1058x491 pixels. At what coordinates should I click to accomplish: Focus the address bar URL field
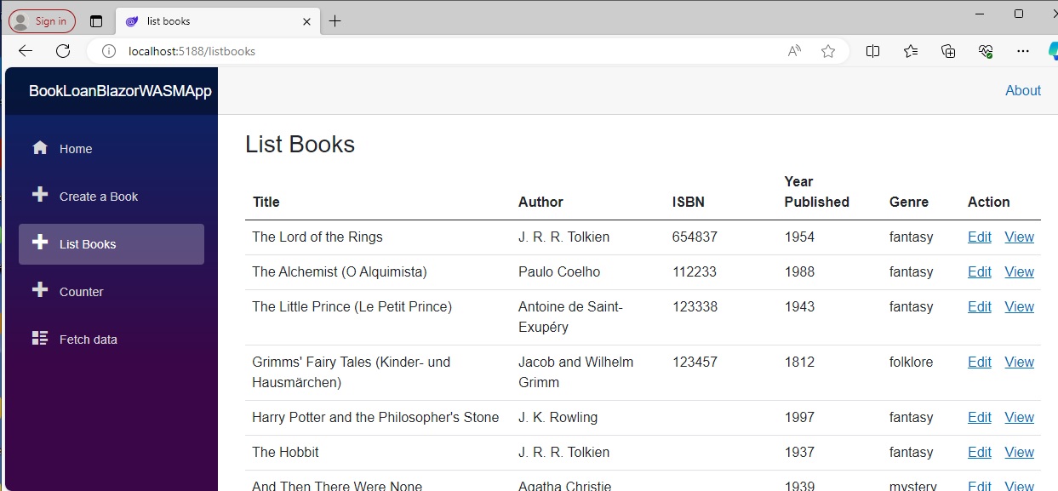pos(426,51)
